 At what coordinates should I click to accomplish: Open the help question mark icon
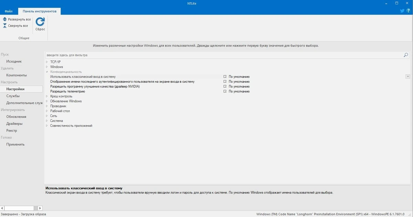[x=408, y=11]
